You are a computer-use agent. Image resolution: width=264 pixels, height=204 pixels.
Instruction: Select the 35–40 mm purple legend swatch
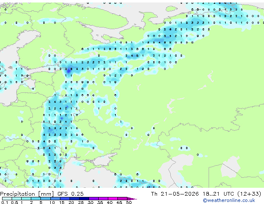click(103, 199)
